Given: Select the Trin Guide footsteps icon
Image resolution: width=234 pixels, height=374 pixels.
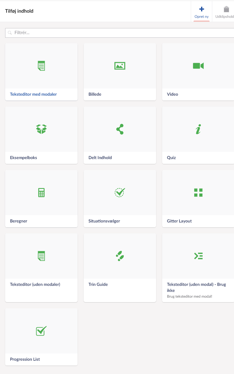Looking at the screenshot, I should click(120, 256).
